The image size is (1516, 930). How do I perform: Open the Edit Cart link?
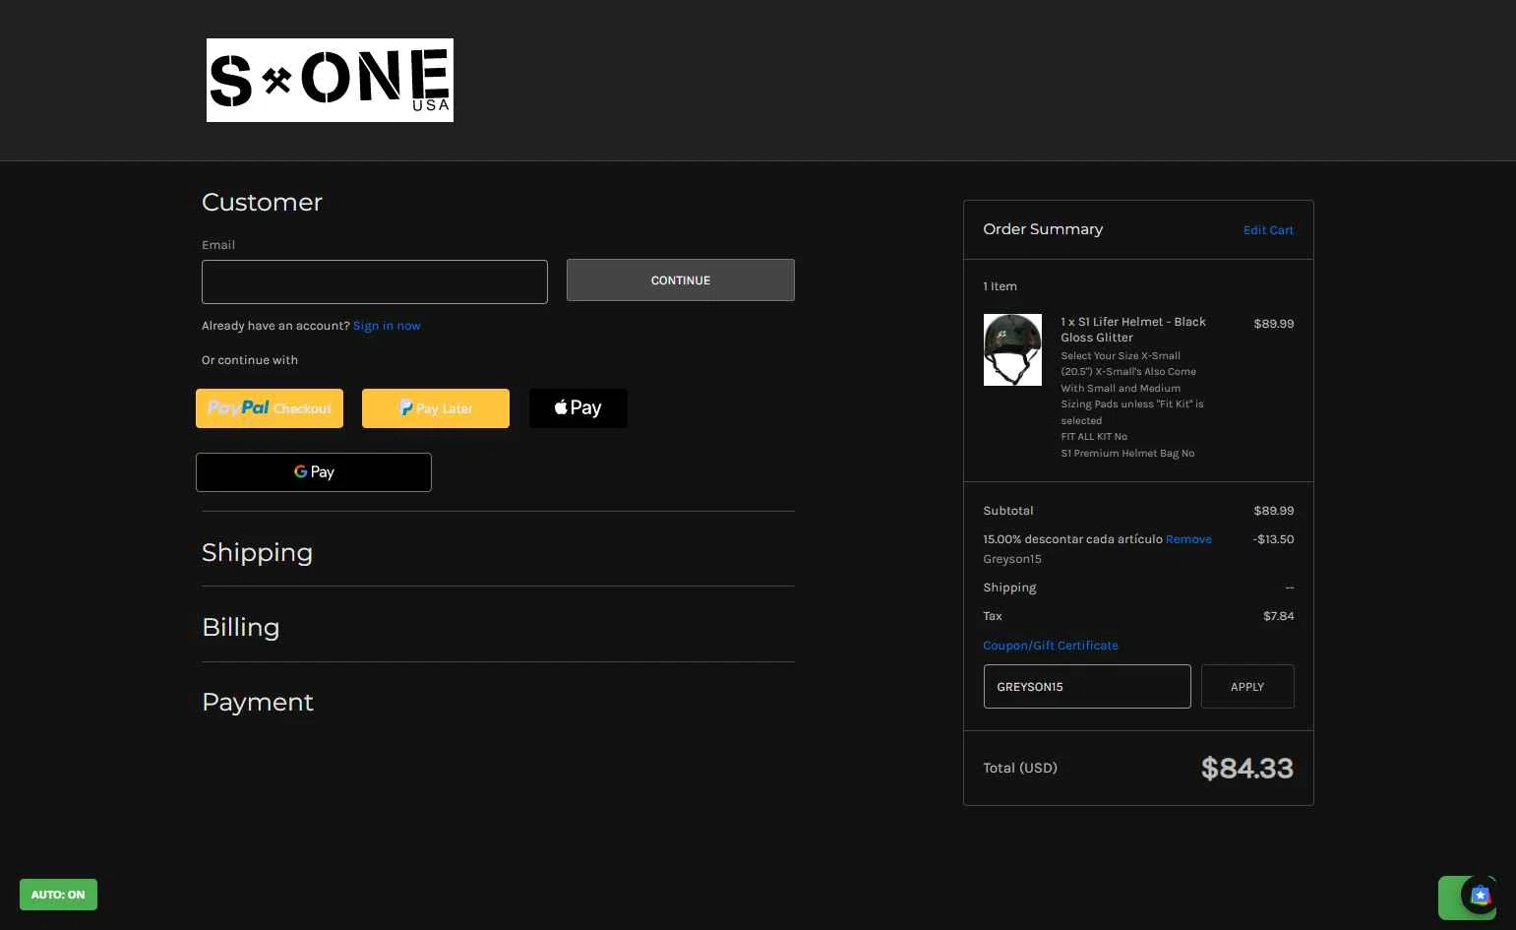click(x=1268, y=230)
